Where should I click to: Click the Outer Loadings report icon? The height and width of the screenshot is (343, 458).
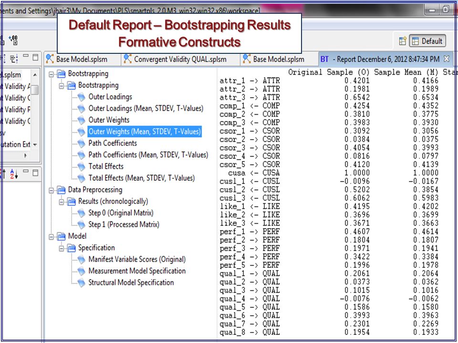coord(82,97)
